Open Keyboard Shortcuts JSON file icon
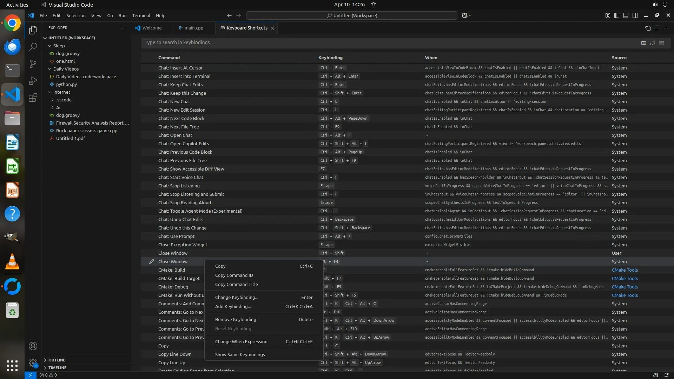The height and width of the screenshot is (379, 674). click(648, 28)
